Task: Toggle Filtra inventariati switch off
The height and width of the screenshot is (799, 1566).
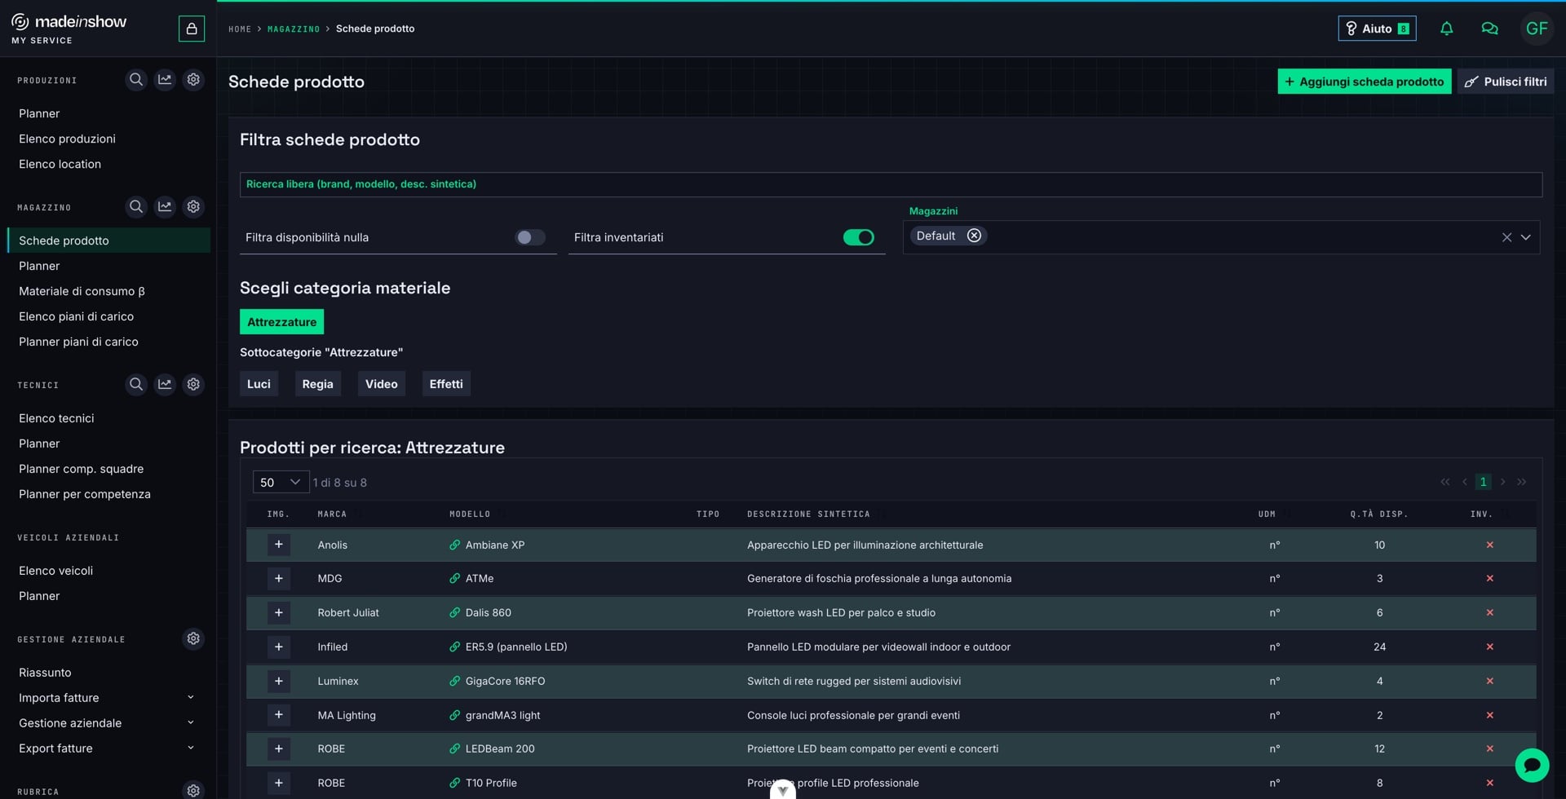Action: [x=859, y=237]
